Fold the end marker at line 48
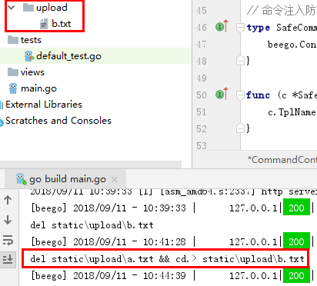This screenshot has width=317, height=286. (x=240, y=61)
